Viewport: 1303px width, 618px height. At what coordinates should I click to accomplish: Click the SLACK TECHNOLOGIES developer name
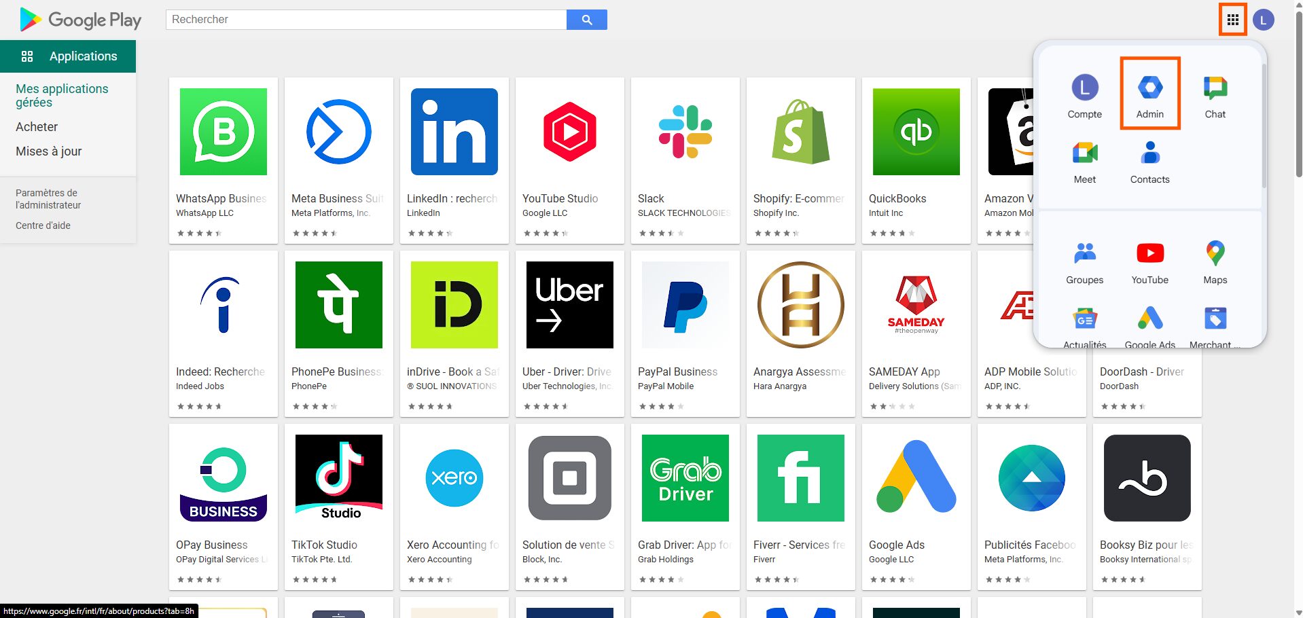[684, 213]
